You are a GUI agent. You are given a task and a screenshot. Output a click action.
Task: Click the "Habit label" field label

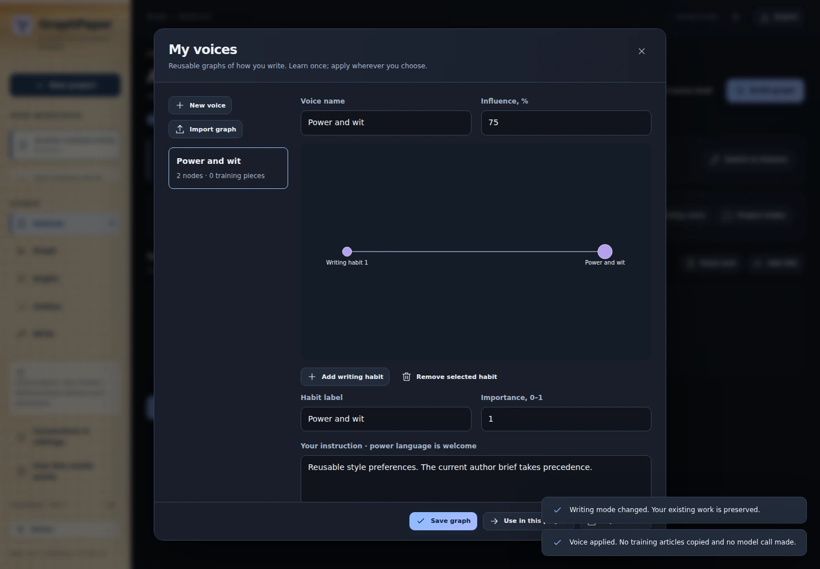[x=322, y=398]
